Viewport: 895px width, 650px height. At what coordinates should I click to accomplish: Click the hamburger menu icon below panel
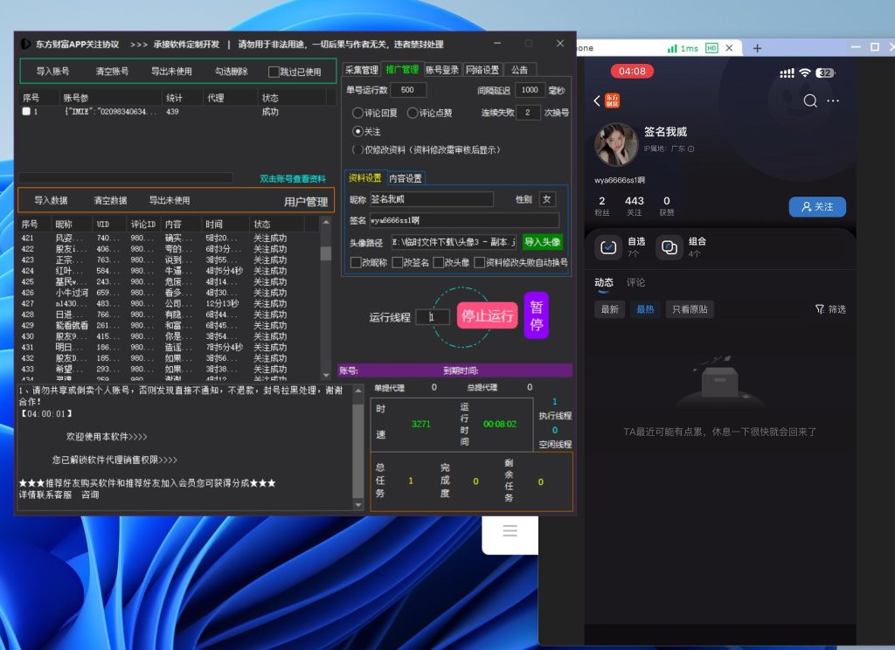[x=510, y=530]
